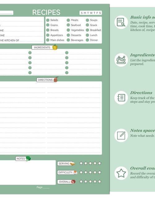The height and width of the screenshot is (198, 155).
Task: Select the fifth star for OVERALL rating
Action: 100,182
